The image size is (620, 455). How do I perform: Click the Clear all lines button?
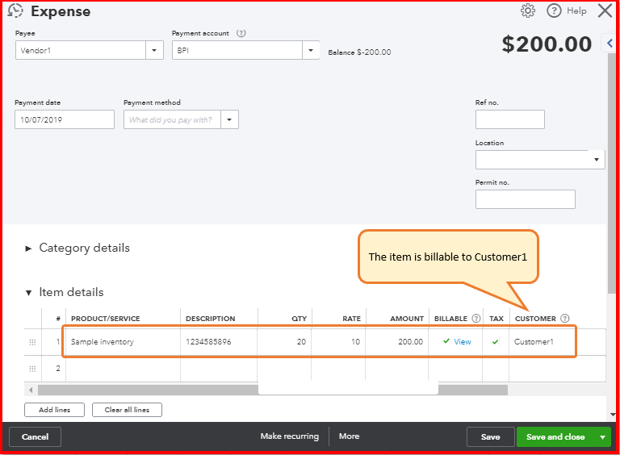click(x=127, y=410)
